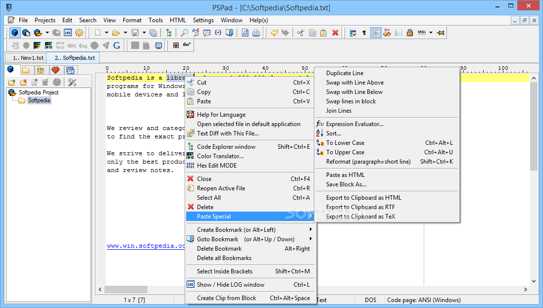Click the Print Preview icon
Image resolution: width=543 pixels, height=308 pixels.
(x=245, y=33)
